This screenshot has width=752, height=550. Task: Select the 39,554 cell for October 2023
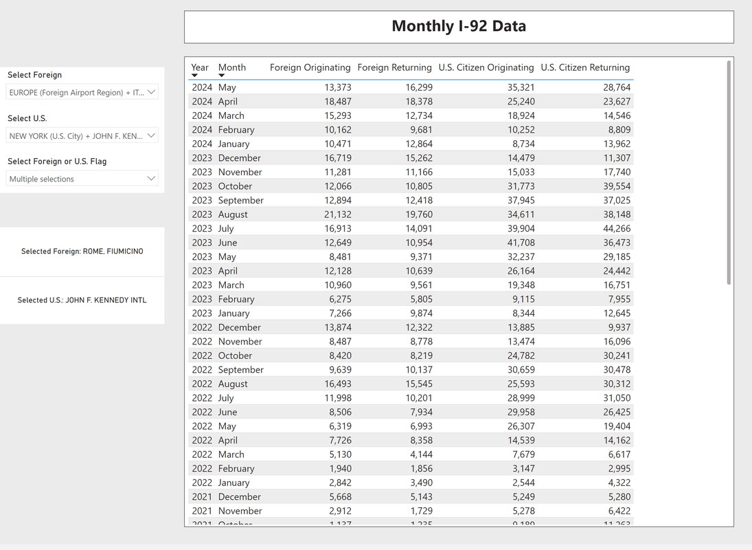[617, 186]
